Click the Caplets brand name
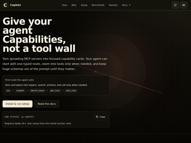 tap(15, 5)
